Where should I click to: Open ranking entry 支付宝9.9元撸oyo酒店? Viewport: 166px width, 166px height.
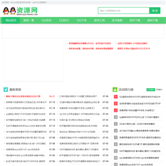139,130
